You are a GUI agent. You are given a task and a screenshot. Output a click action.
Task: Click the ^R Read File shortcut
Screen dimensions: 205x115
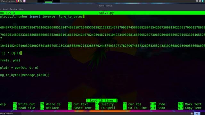[x=24, y=108]
